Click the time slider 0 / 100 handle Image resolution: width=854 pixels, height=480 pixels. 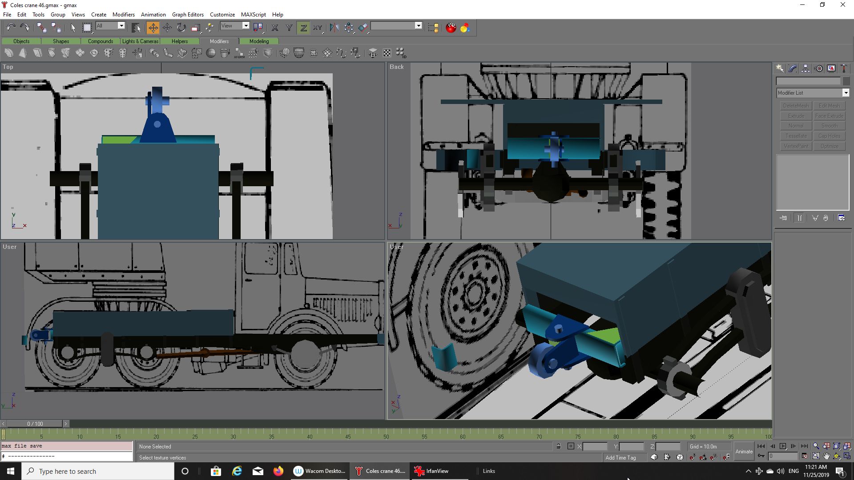click(x=35, y=424)
